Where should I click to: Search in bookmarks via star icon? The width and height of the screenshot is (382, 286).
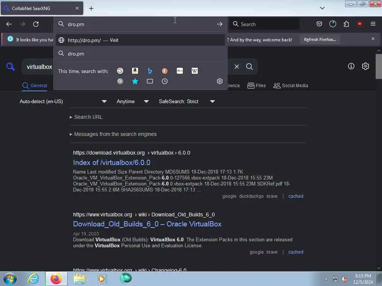click(x=135, y=81)
